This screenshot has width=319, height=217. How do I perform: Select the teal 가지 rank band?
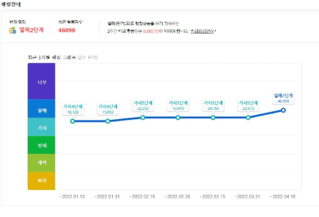41,128
